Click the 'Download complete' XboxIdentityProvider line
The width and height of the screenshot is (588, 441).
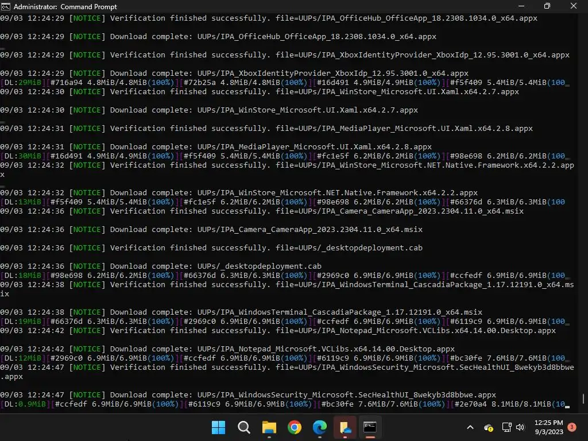click(x=234, y=73)
